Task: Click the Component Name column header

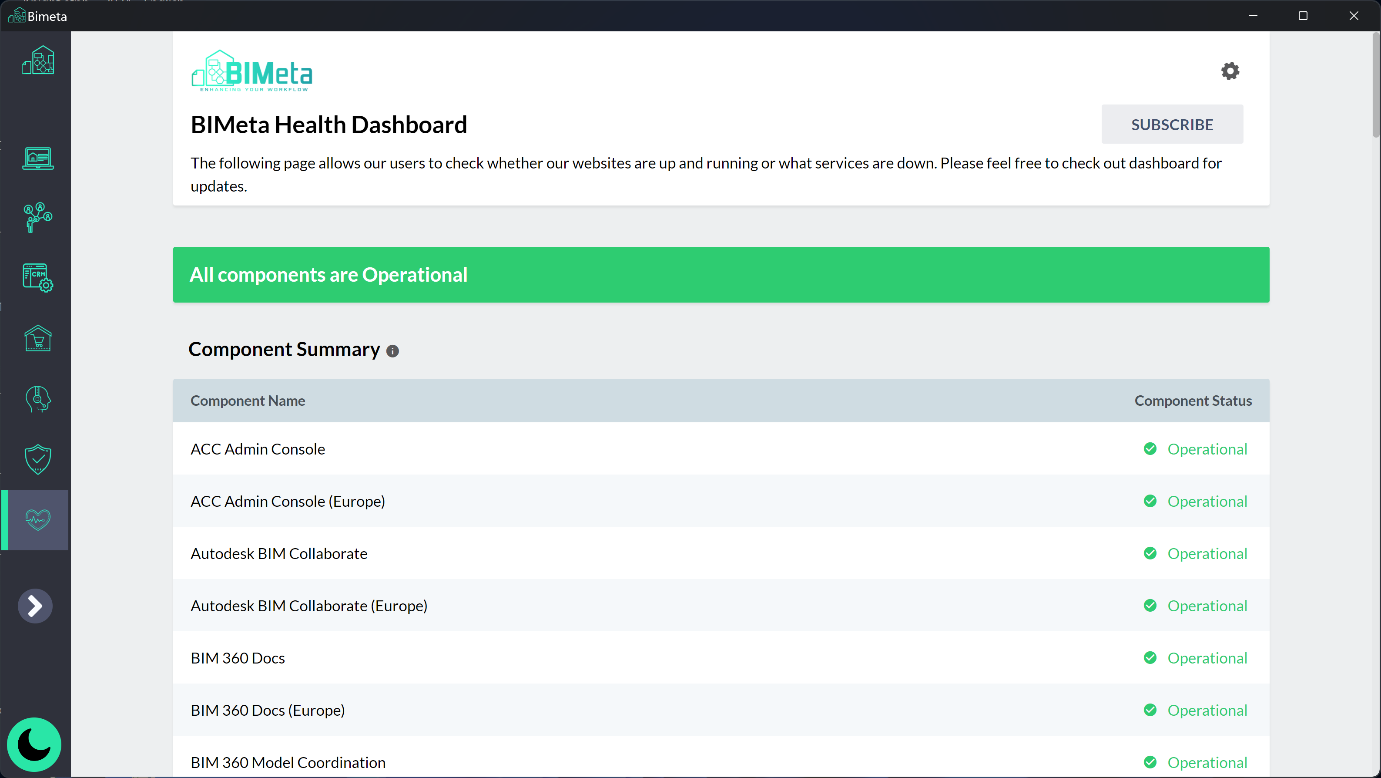Action: click(x=248, y=401)
